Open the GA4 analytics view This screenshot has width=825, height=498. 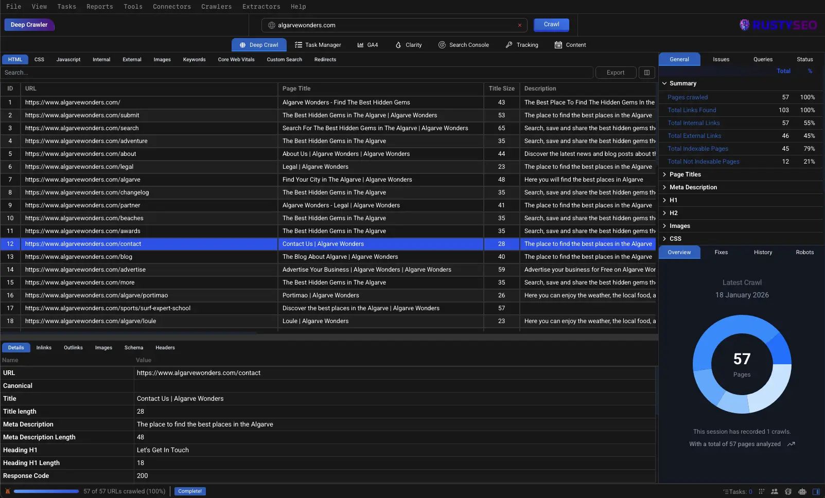[x=368, y=45]
